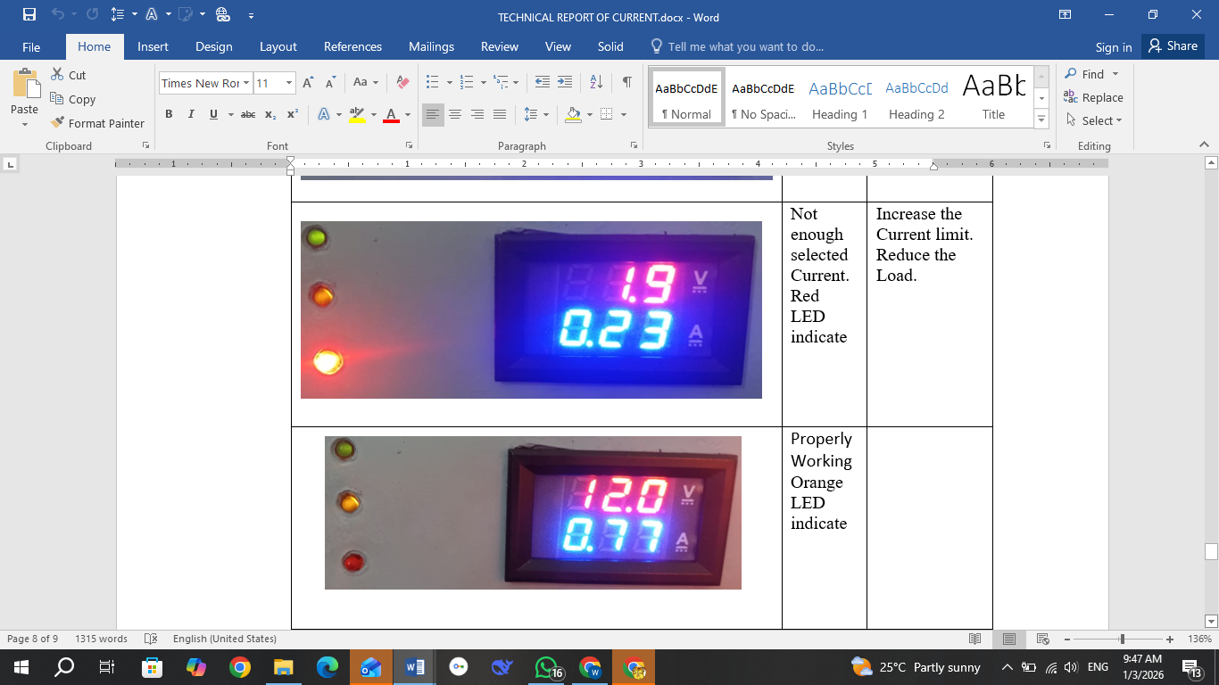The height and width of the screenshot is (685, 1219).
Task: Cut the selected content
Action: [69, 75]
